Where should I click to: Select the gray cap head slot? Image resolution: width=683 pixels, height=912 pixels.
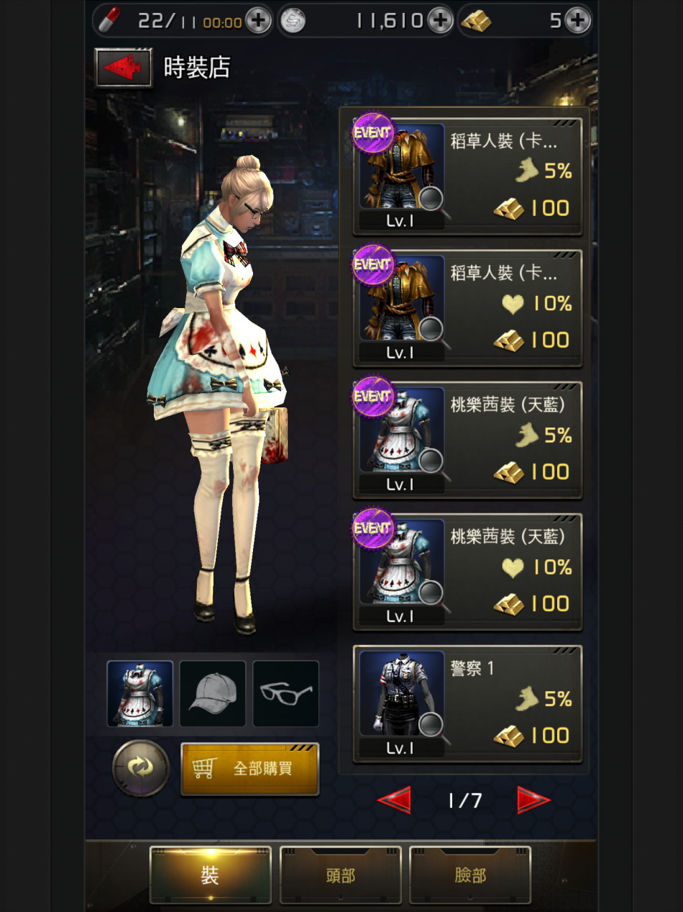click(213, 694)
